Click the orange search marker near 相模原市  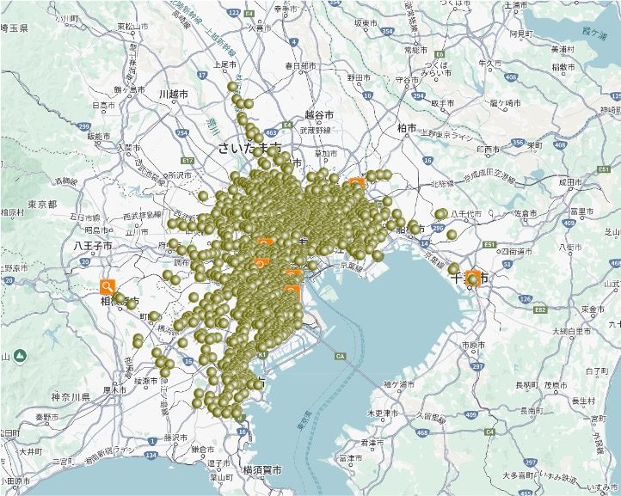[108, 286]
